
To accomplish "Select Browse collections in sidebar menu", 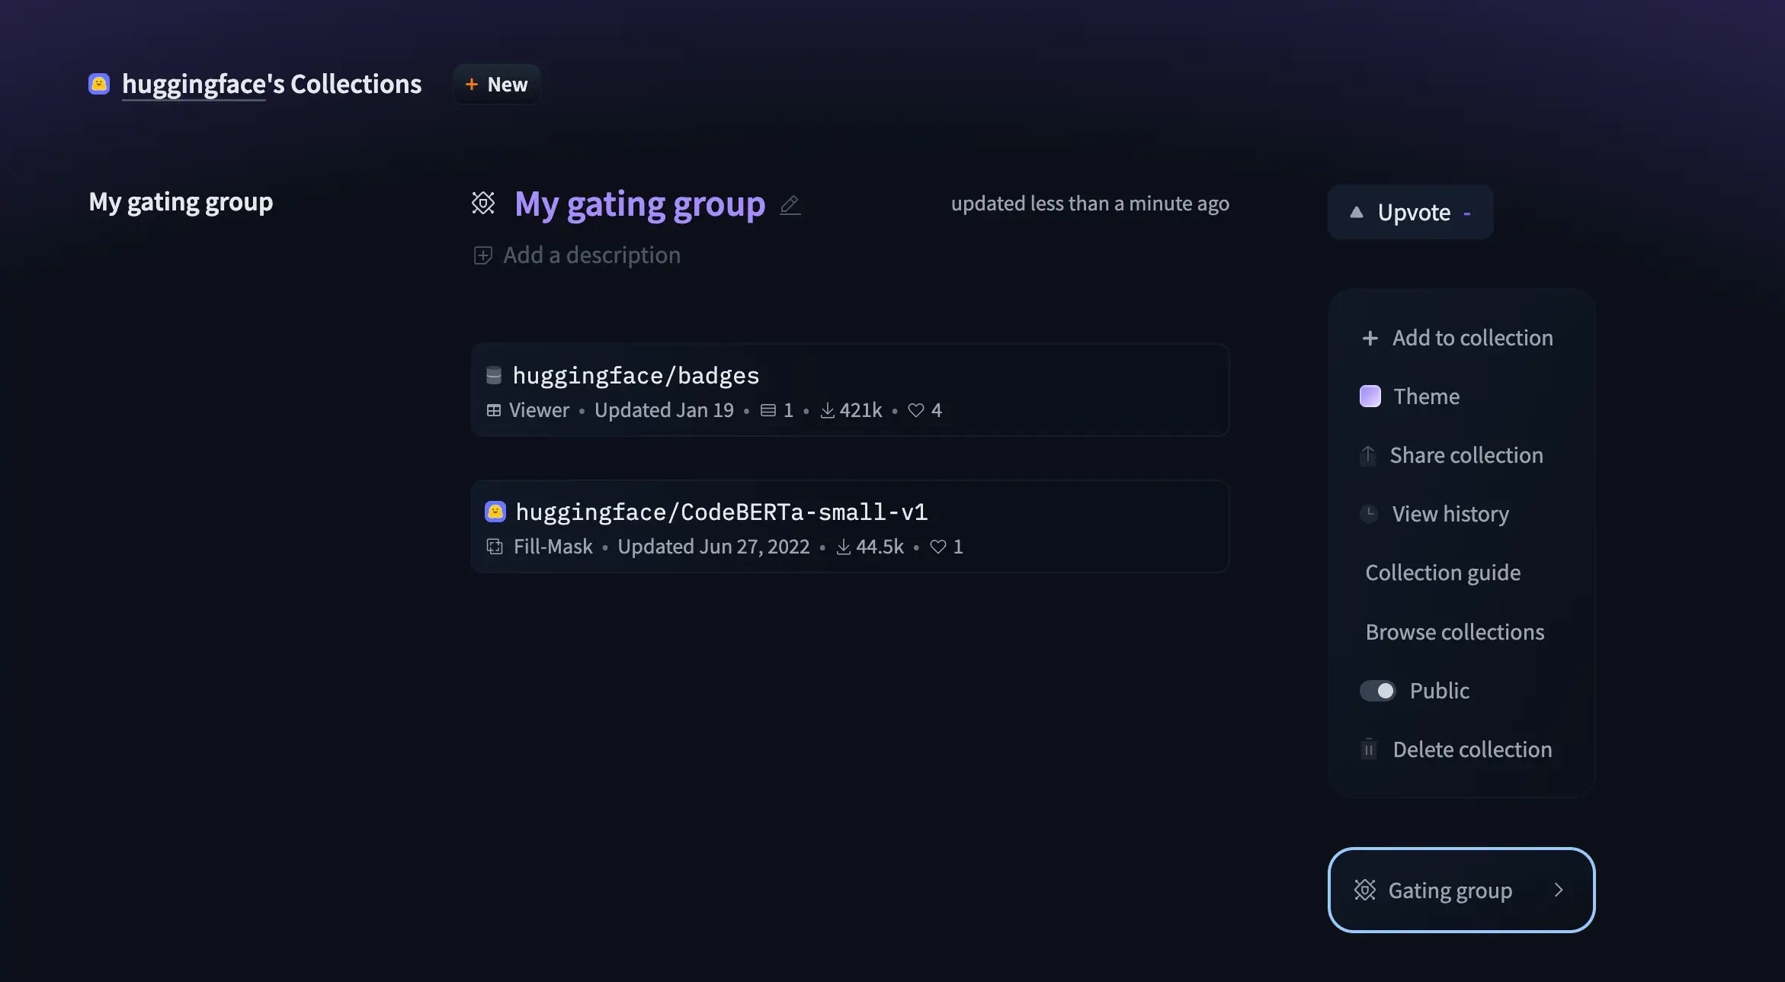I will point(1454,632).
